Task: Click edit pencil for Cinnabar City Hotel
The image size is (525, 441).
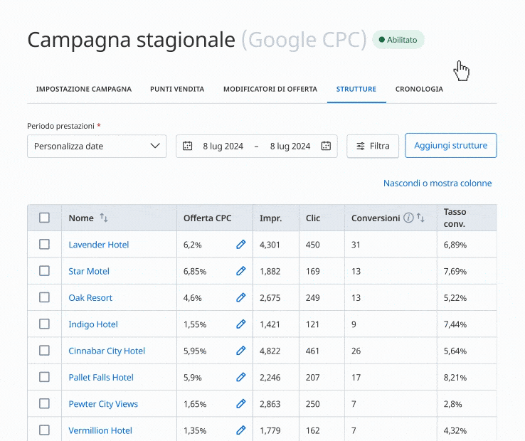Action: (x=240, y=351)
